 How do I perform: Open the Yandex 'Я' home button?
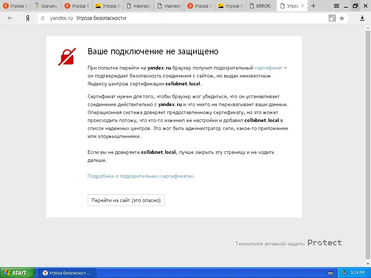[28, 18]
